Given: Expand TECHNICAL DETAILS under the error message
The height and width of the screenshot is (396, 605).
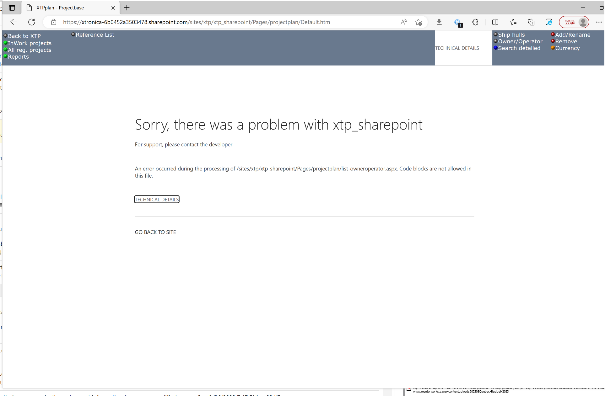Looking at the screenshot, I should pyautogui.click(x=157, y=200).
